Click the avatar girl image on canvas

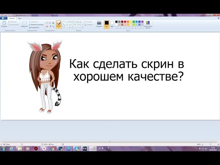[45, 77]
